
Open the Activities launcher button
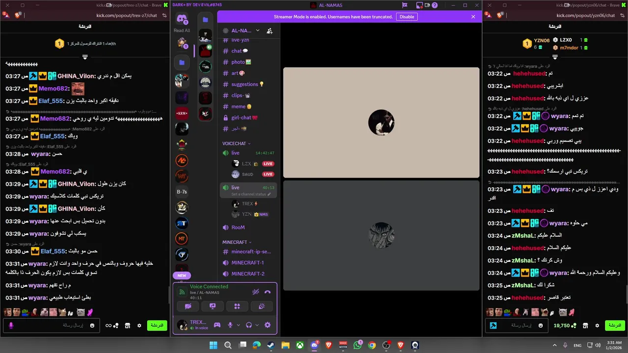[x=237, y=306]
